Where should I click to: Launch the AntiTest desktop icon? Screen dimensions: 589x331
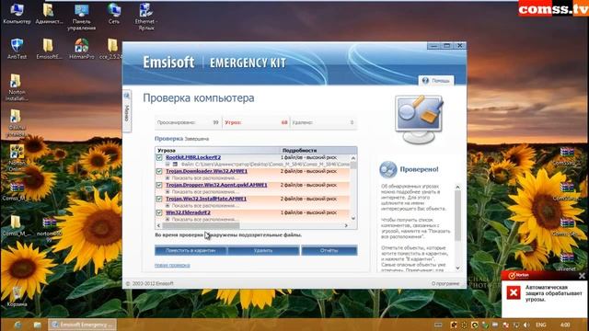pyautogui.click(x=17, y=49)
